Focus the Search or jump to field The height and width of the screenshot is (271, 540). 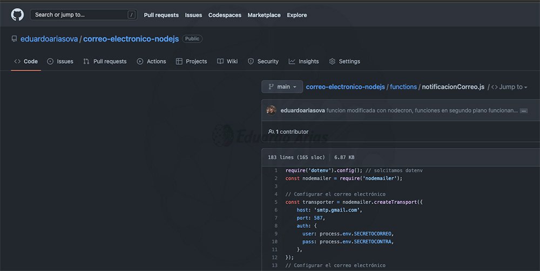(84, 15)
